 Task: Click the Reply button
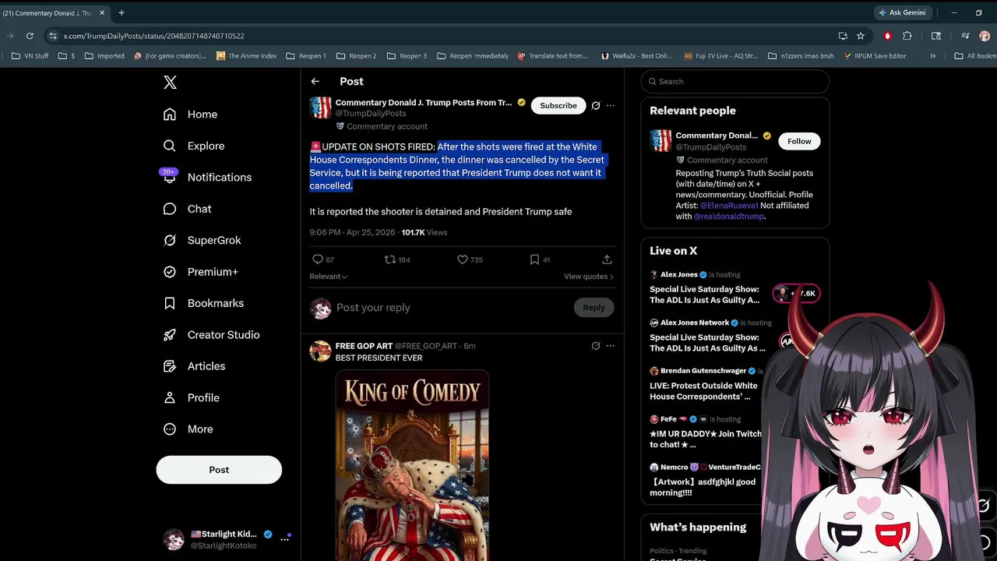click(x=594, y=308)
